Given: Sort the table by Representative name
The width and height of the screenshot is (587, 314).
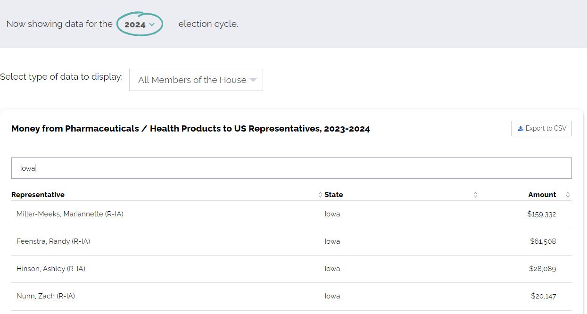Looking at the screenshot, I should pos(38,194).
